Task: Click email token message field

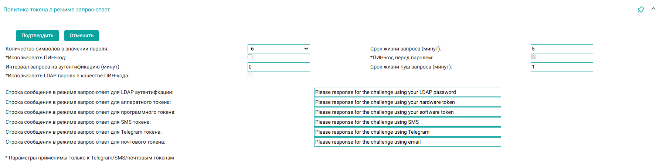Action: pos(407,142)
